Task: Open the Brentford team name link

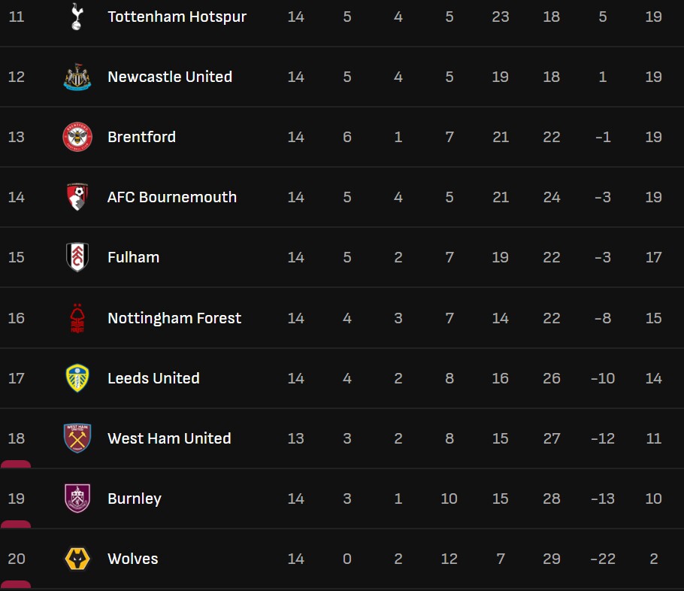Action: (141, 137)
